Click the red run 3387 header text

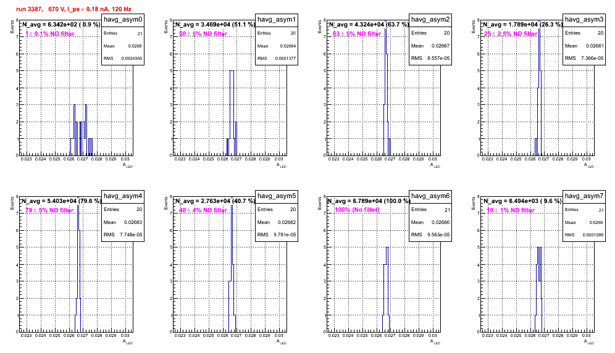click(x=73, y=9)
